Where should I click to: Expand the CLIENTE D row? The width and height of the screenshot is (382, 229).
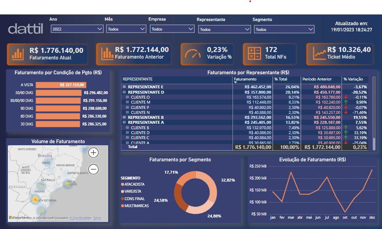tap(127, 132)
